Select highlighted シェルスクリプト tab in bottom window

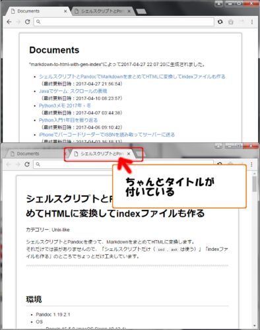click(x=102, y=154)
